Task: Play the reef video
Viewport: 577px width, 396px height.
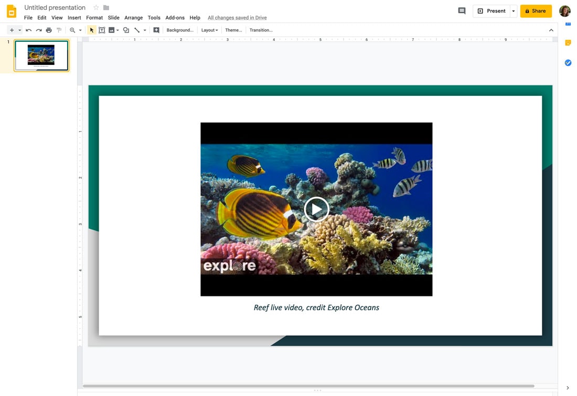Action: pyautogui.click(x=316, y=210)
